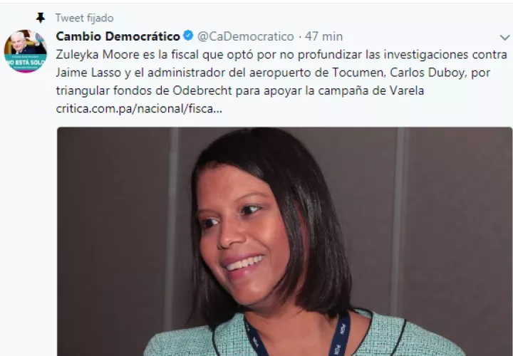Open the Cambio Democrático profile avatar
Image resolution: width=513 pixels, height=356 pixels.
click(25, 51)
